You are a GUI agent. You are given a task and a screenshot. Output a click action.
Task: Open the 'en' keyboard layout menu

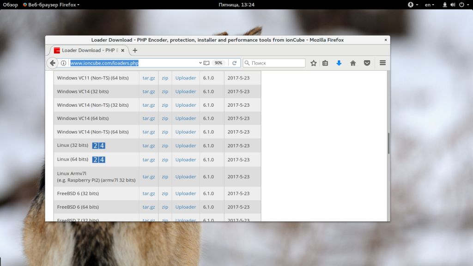430,5
